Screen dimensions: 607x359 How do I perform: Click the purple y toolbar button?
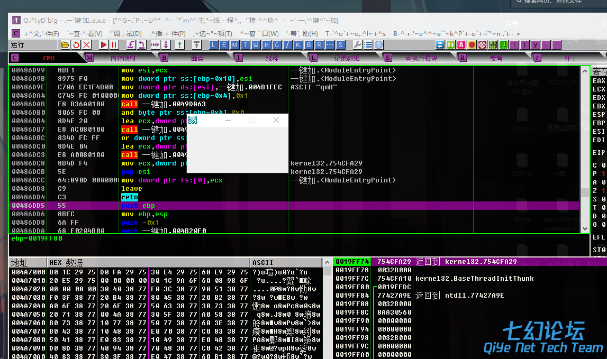(x=536, y=45)
